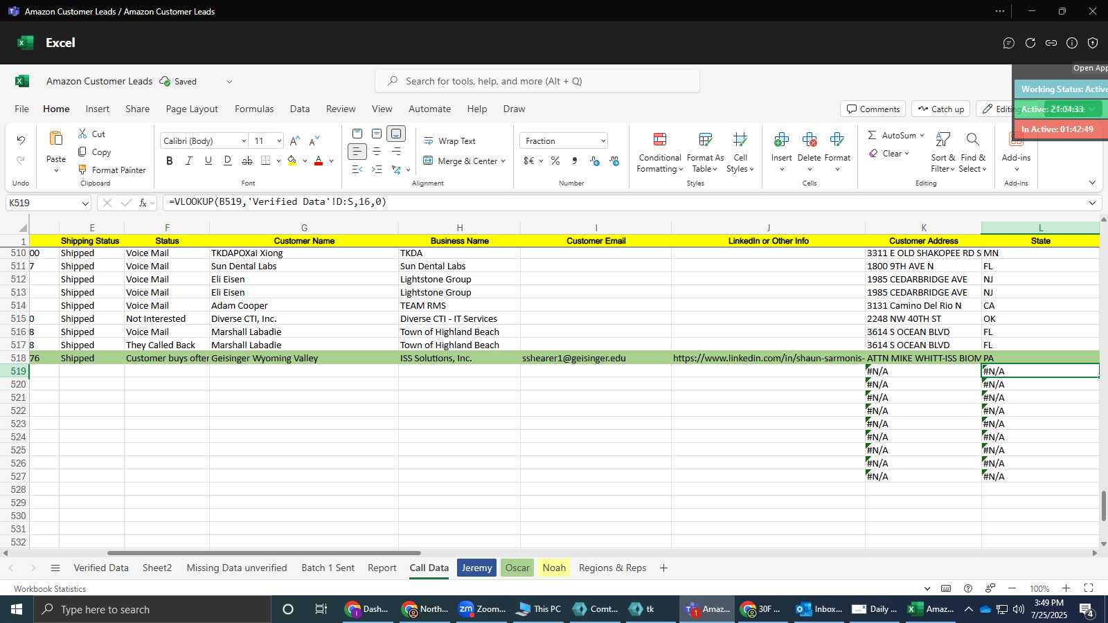Click the insert function fx icon
Screen dimensions: 1108x623
pyautogui.click(x=143, y=203)
